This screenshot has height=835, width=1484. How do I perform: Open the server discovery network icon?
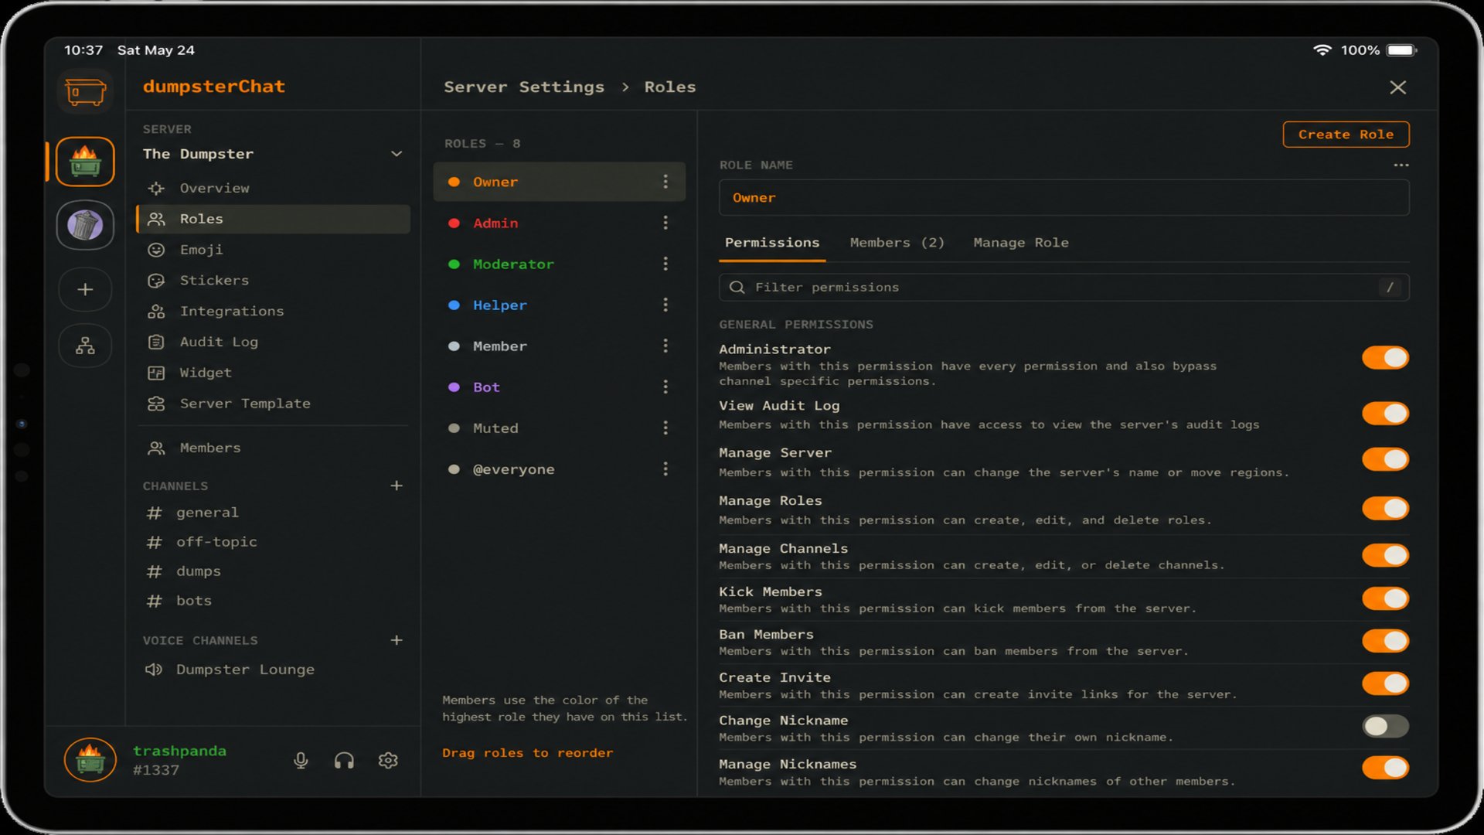85,346
